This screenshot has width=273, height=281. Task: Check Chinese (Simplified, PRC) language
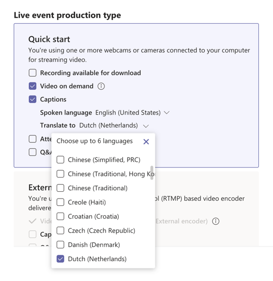[60, 160]
